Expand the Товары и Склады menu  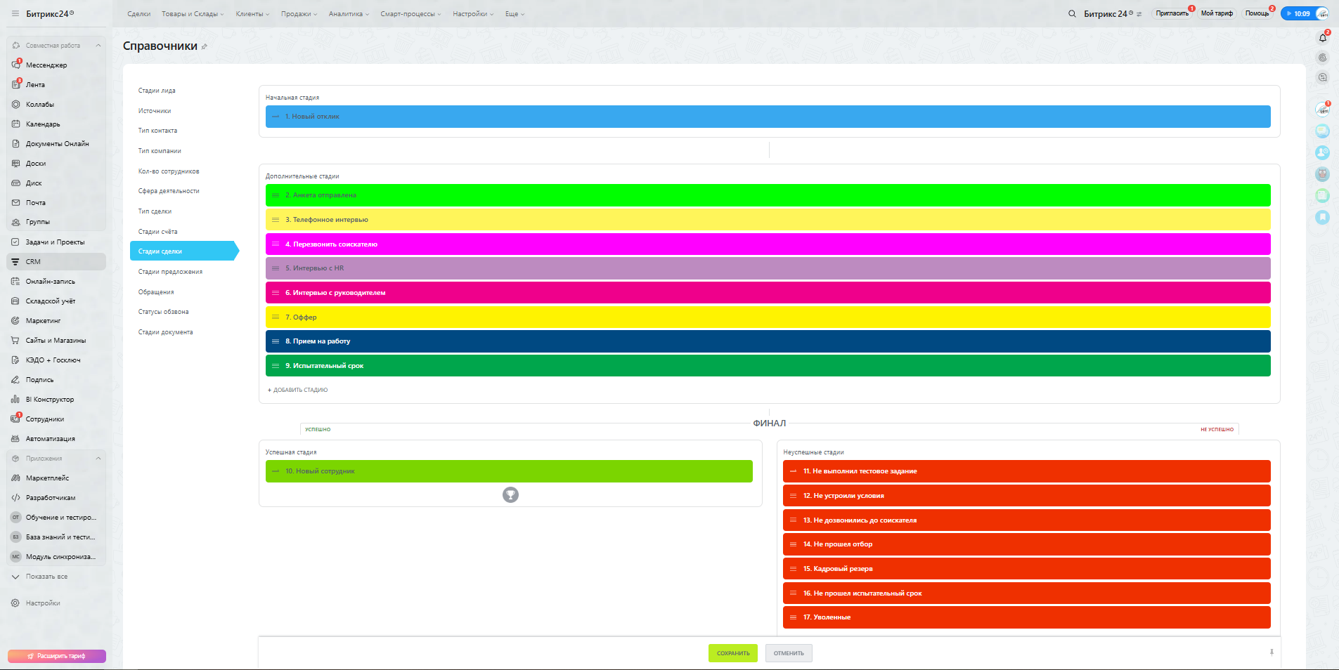(x=193, y=14)
